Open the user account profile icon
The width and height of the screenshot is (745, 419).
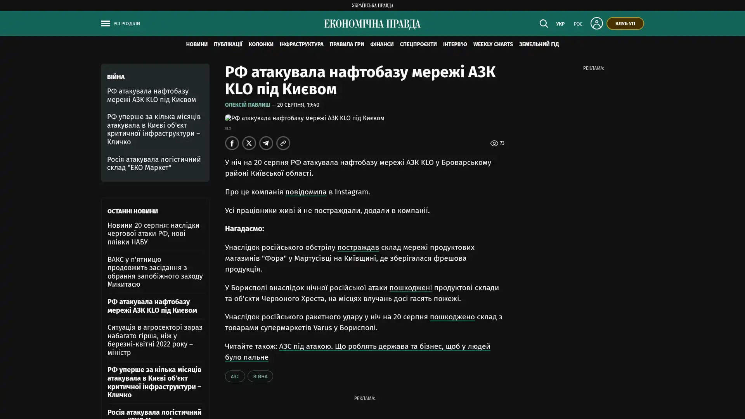click(x=596, y=23)
